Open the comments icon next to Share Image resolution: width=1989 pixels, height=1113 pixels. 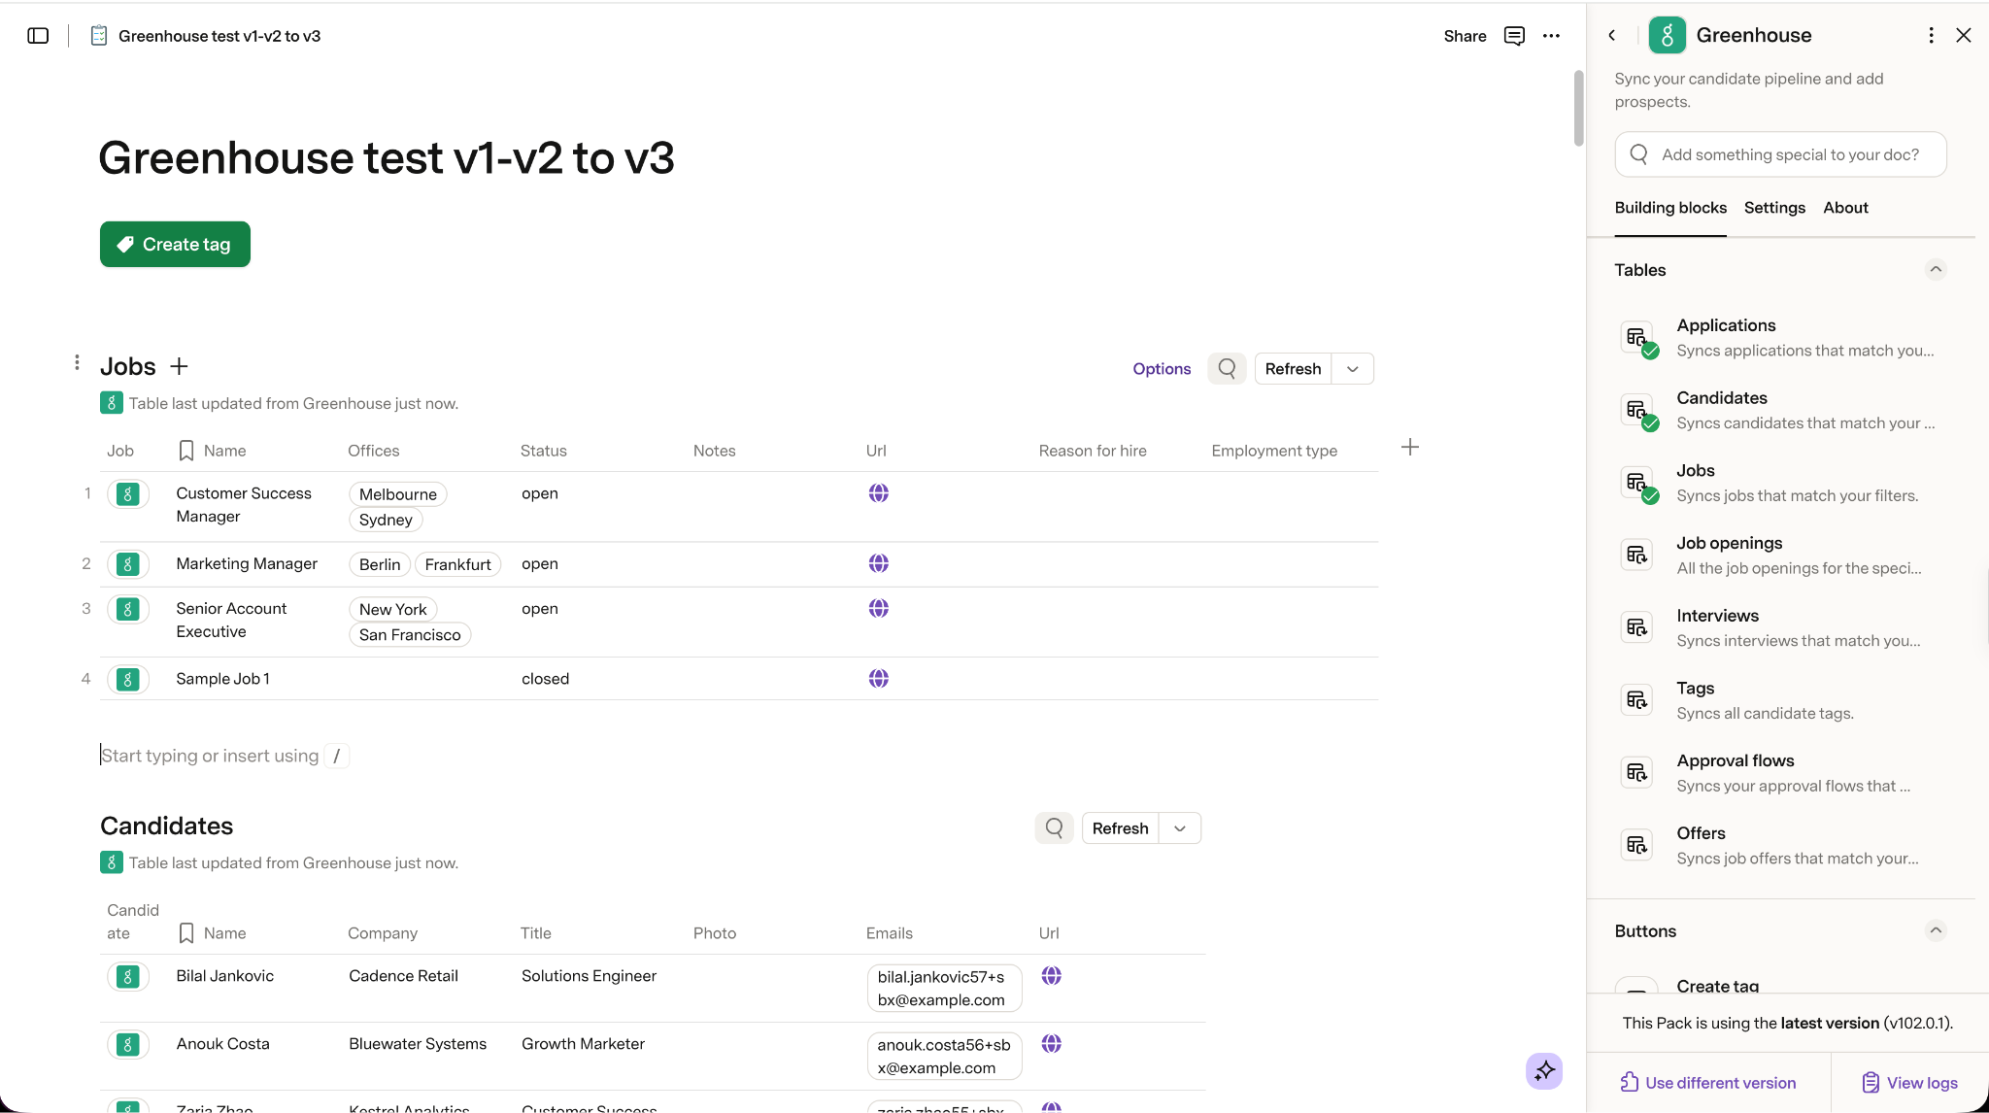coord(1514,36)
